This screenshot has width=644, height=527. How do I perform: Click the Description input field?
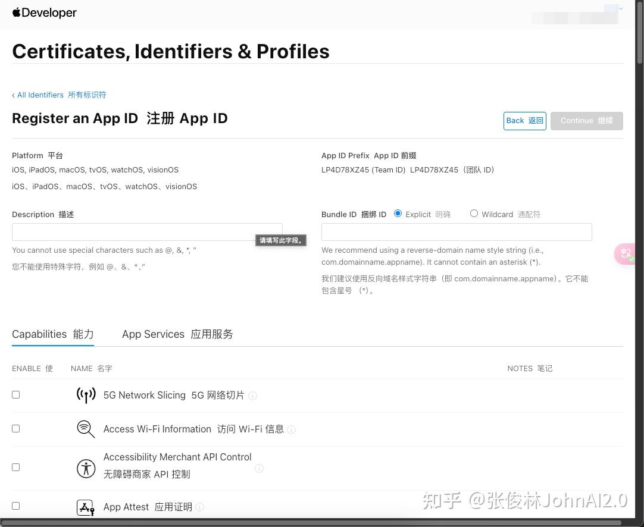coord(147,231)
